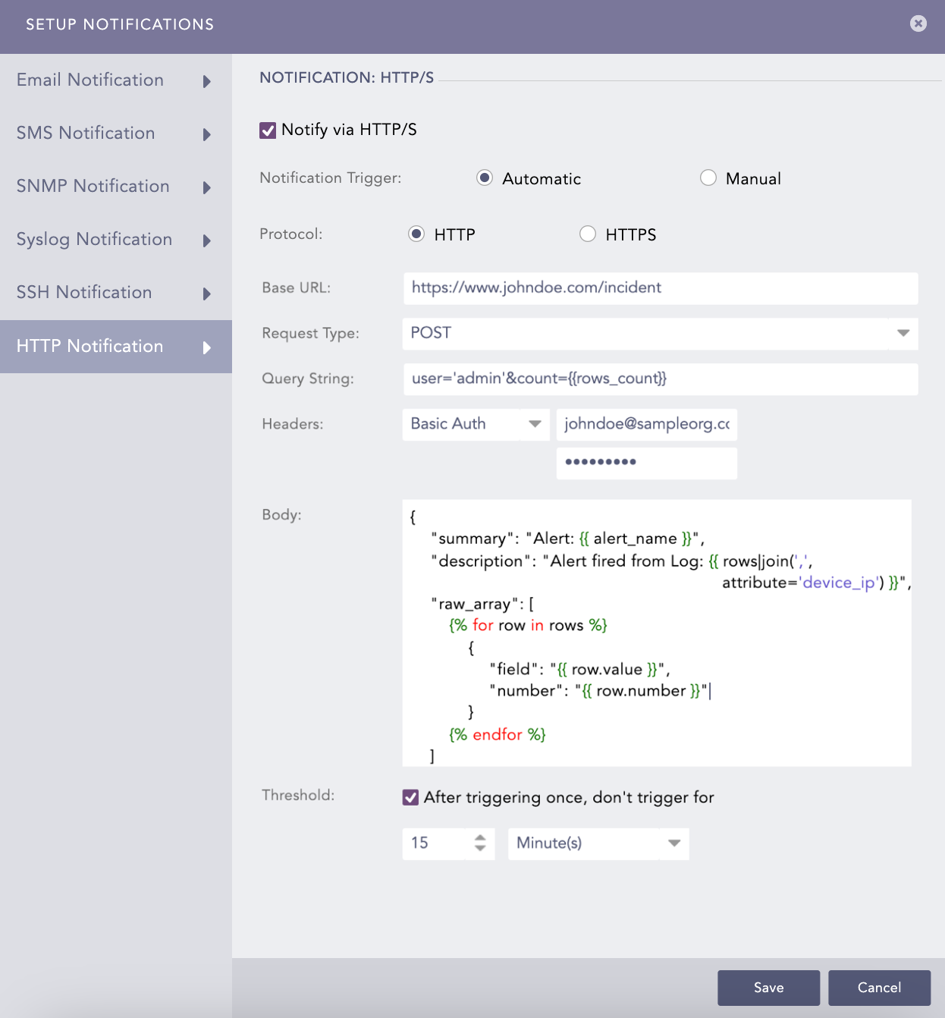Enable the Notify via HTTP/S checkbox
945x1018 pixels.
(x=267, y=130)
